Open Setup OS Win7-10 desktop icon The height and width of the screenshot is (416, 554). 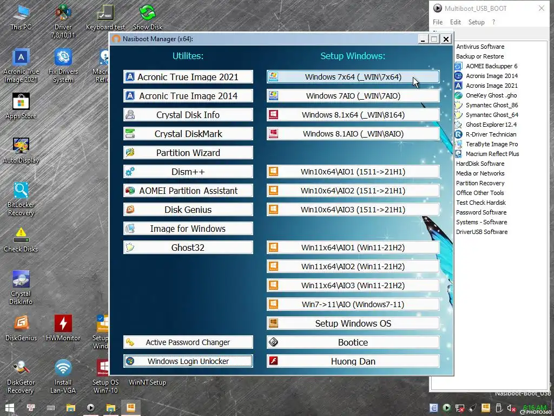pyautogui.click(x=105, y=377)
